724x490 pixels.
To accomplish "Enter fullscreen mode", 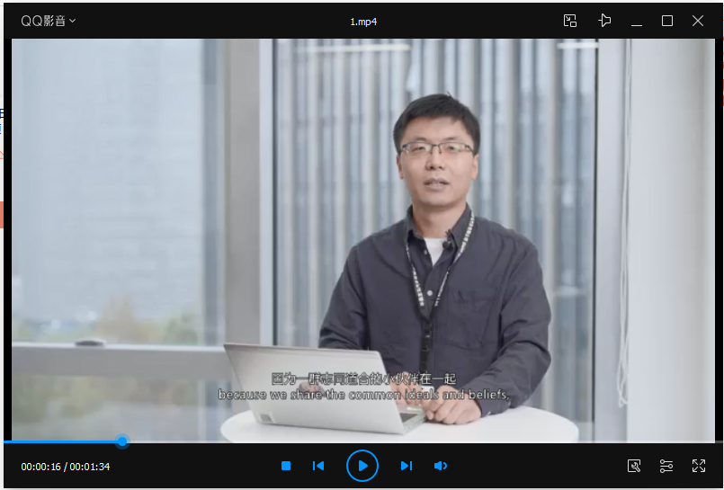I will click(699, 466).
